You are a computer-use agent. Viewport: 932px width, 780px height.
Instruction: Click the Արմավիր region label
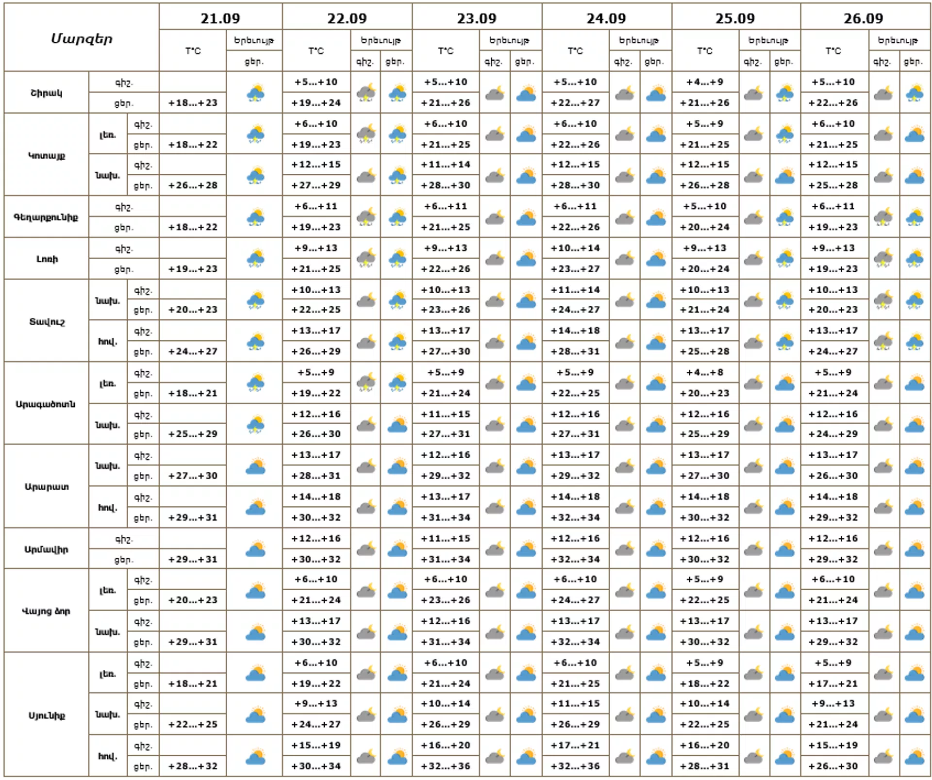pos(47,549)
